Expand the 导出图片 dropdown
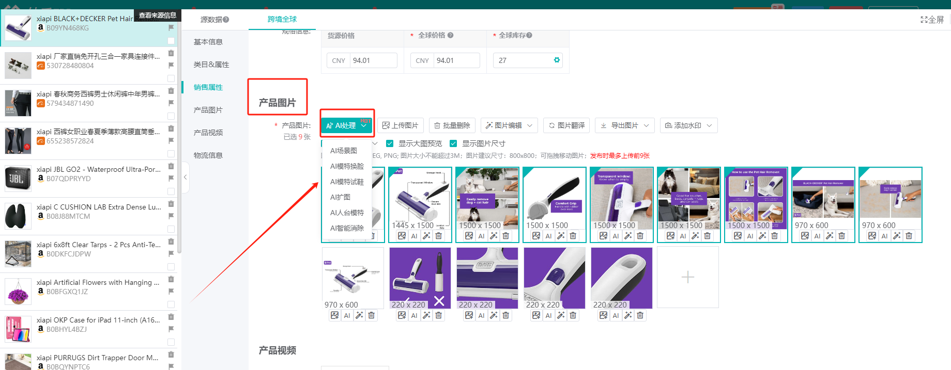The width and height of the screenshot is (951, 370). [x=624, y=125]
